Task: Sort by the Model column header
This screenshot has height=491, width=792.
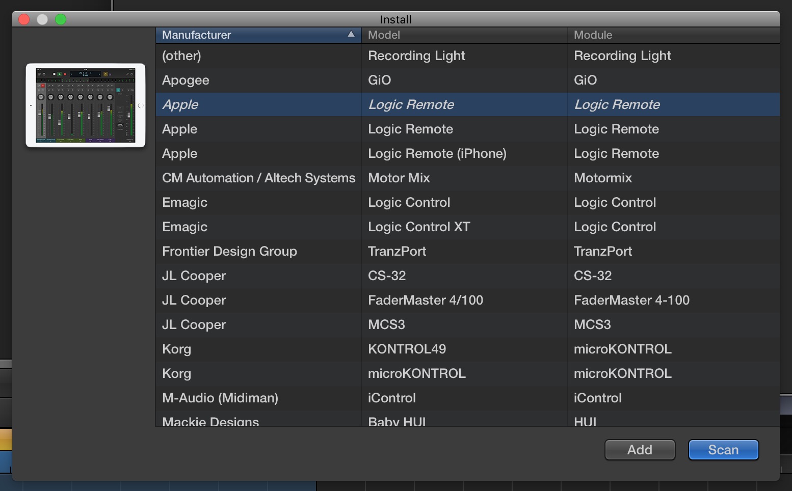Action: 464,35
